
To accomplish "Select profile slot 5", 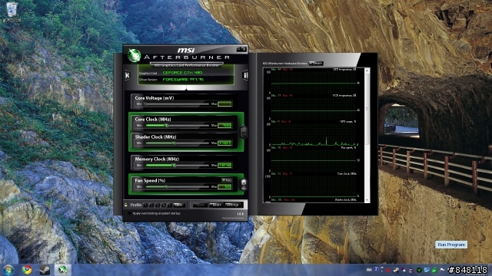I will (169, 205).
